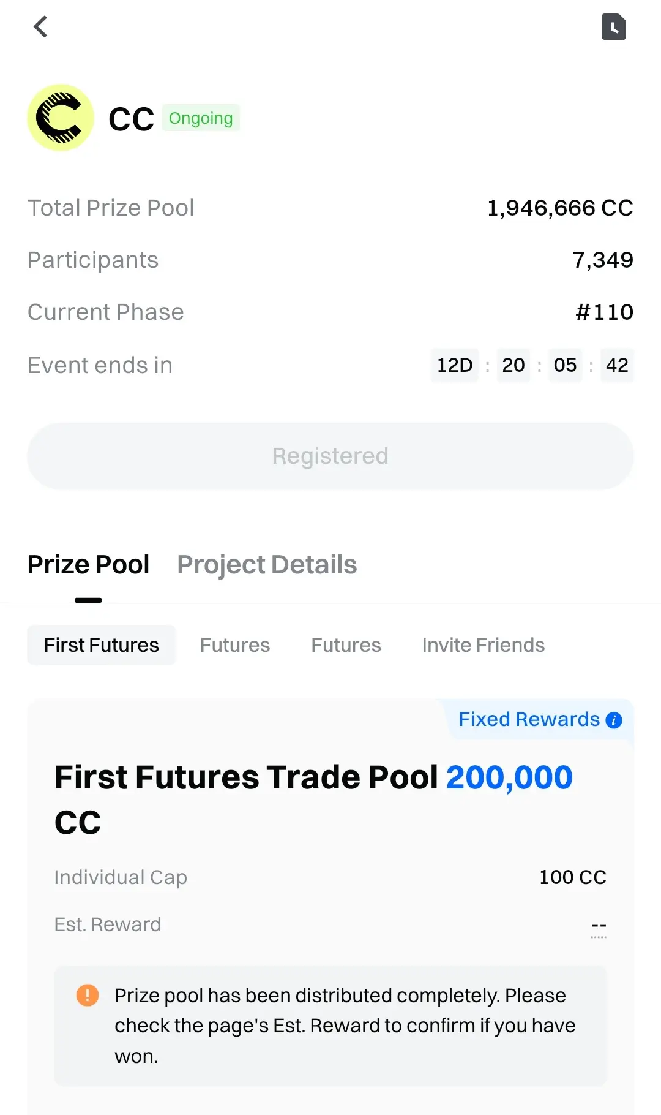Select the second Futures pool chip
The image size is (661, 1115).
pyautogui.click(x=235, y=645)
